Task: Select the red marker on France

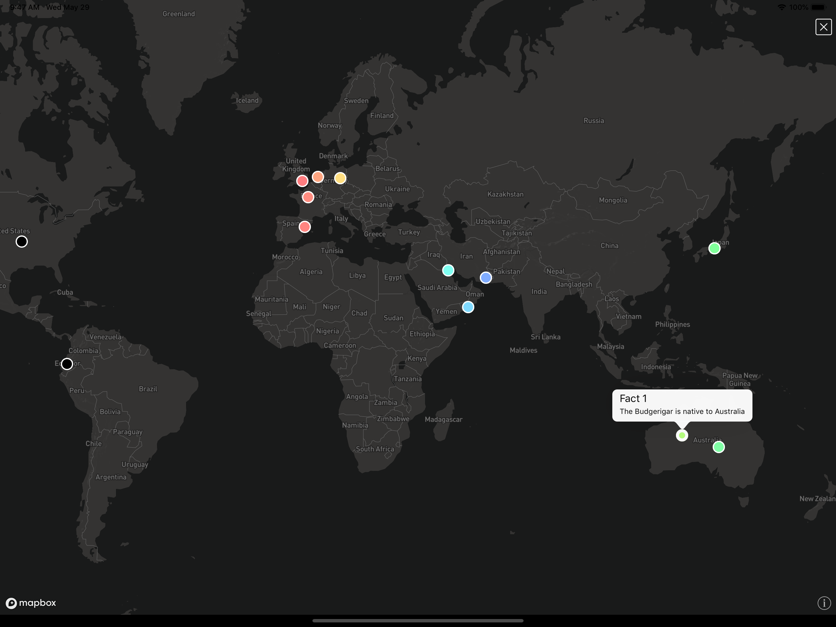Action: click(308, 197)
